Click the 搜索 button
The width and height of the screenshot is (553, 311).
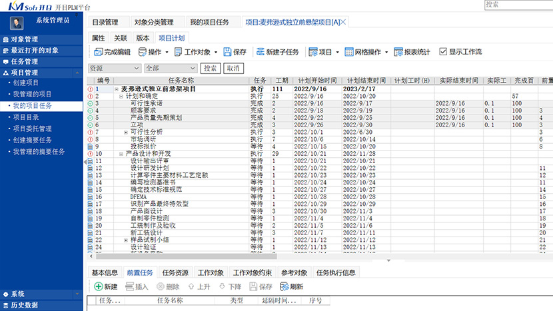pos(211,68)
